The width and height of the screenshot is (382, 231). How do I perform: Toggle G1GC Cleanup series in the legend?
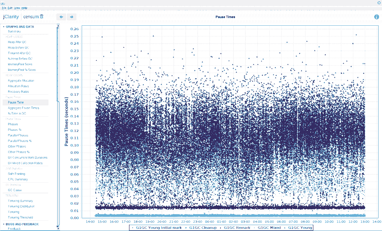[201, 228]
